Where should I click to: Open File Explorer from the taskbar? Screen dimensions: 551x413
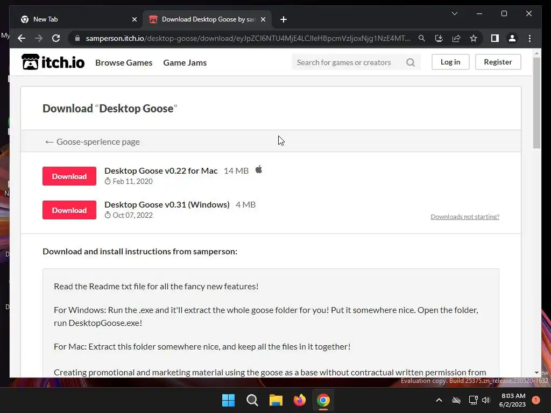tap(276, 400)
